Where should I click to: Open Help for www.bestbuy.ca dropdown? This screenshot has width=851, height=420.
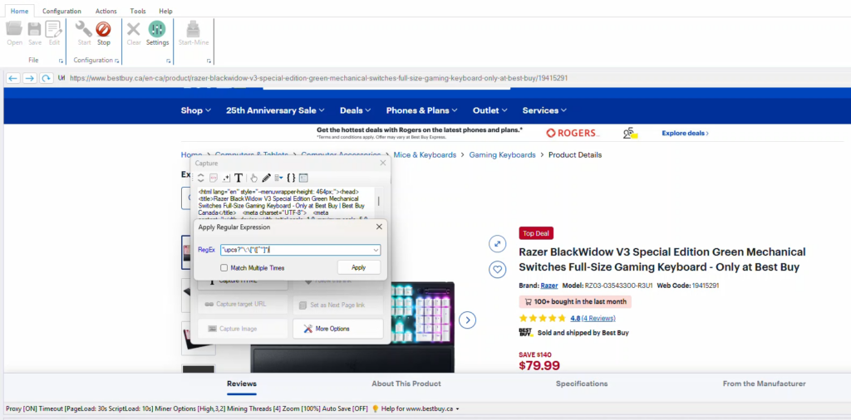(421, 408)
